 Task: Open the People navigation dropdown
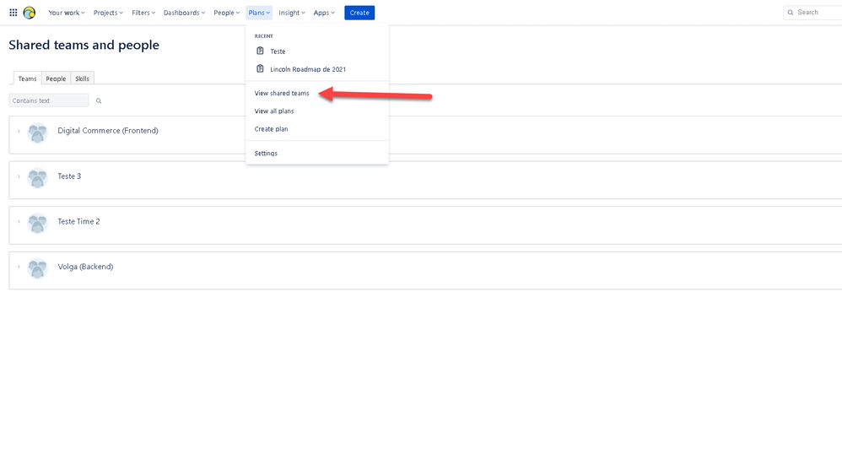[x=227, y=13]
